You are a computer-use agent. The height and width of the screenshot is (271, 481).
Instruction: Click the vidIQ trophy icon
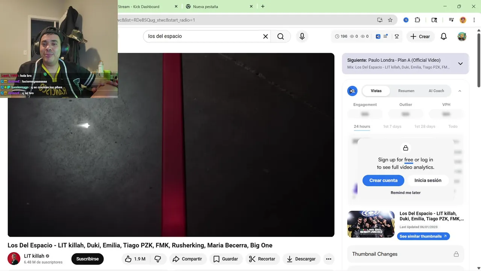[396, 37]
